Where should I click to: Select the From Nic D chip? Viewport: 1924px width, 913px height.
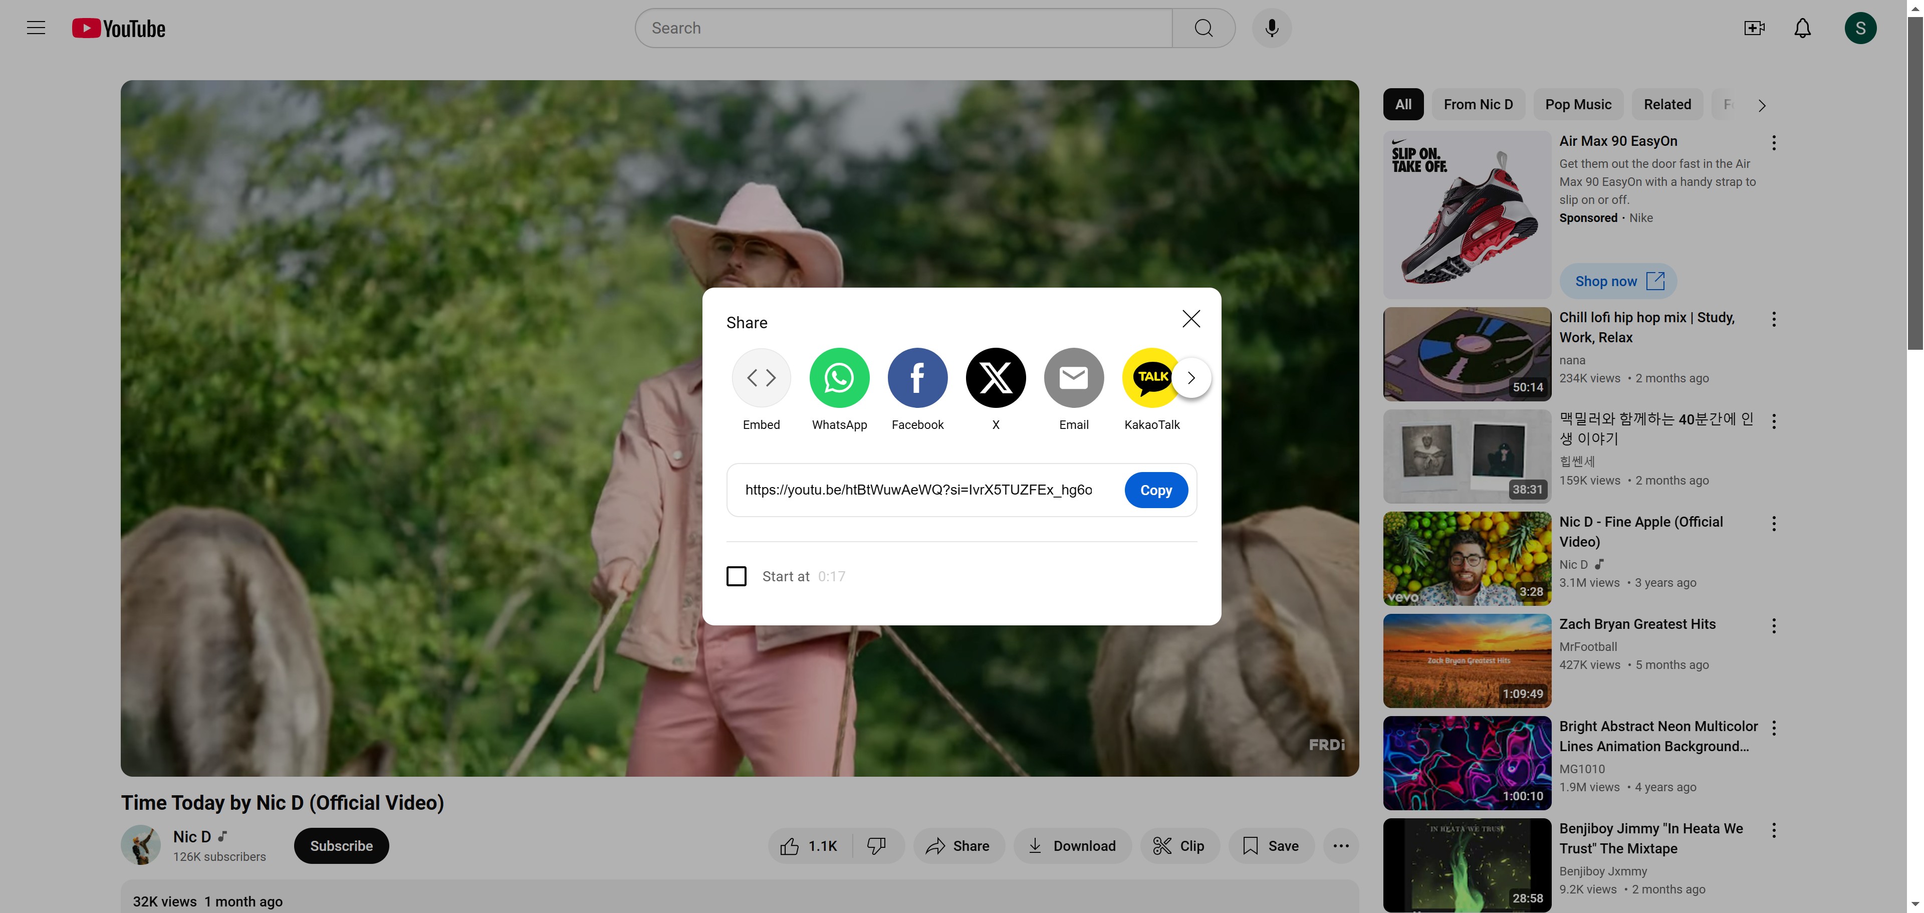point(1478,105)
